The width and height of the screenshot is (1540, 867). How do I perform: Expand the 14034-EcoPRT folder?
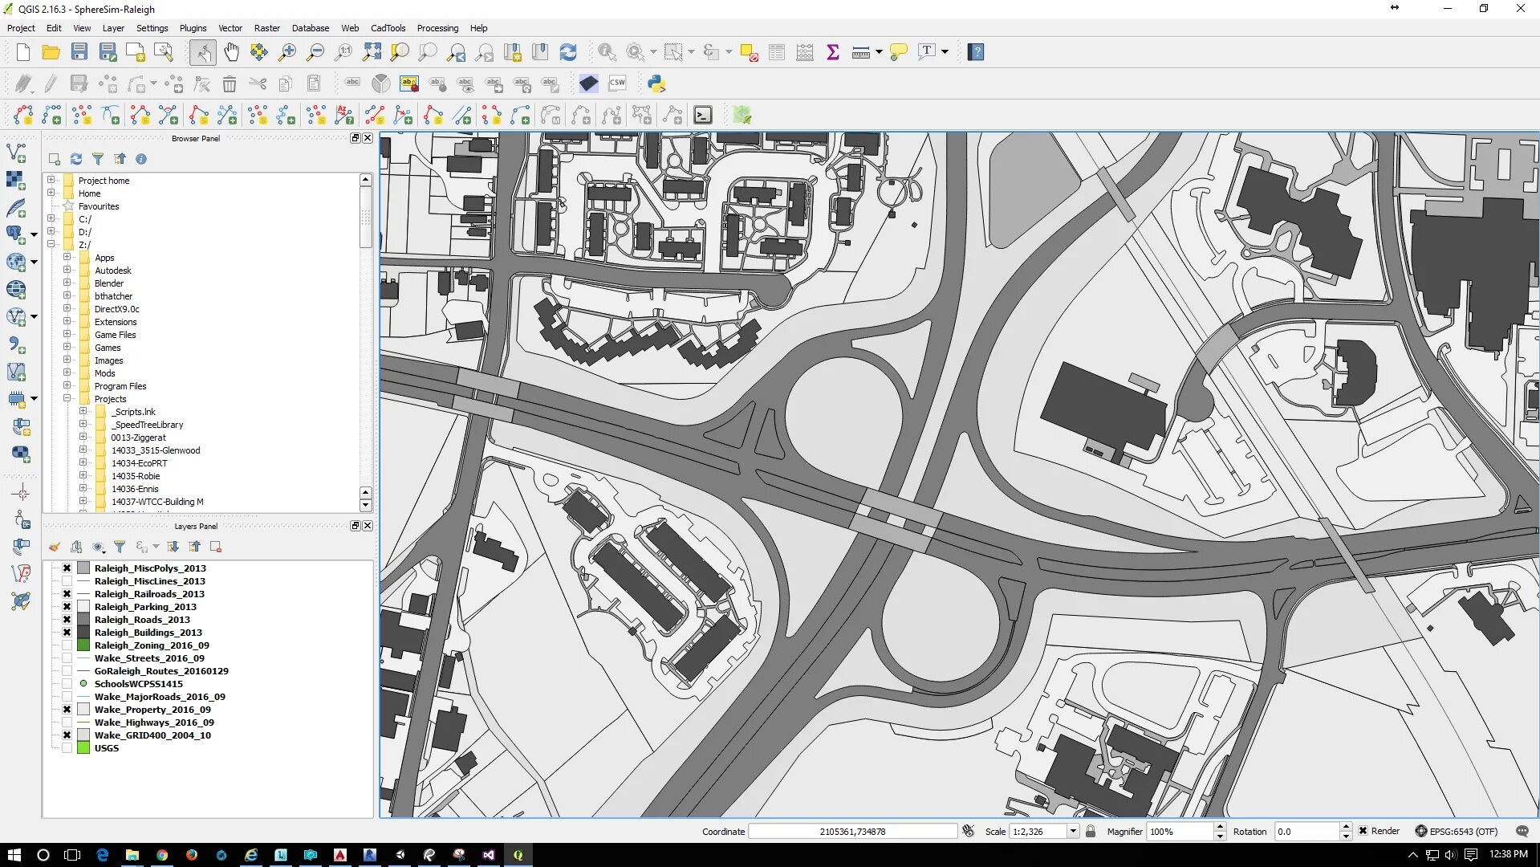(x=83, y=462)
